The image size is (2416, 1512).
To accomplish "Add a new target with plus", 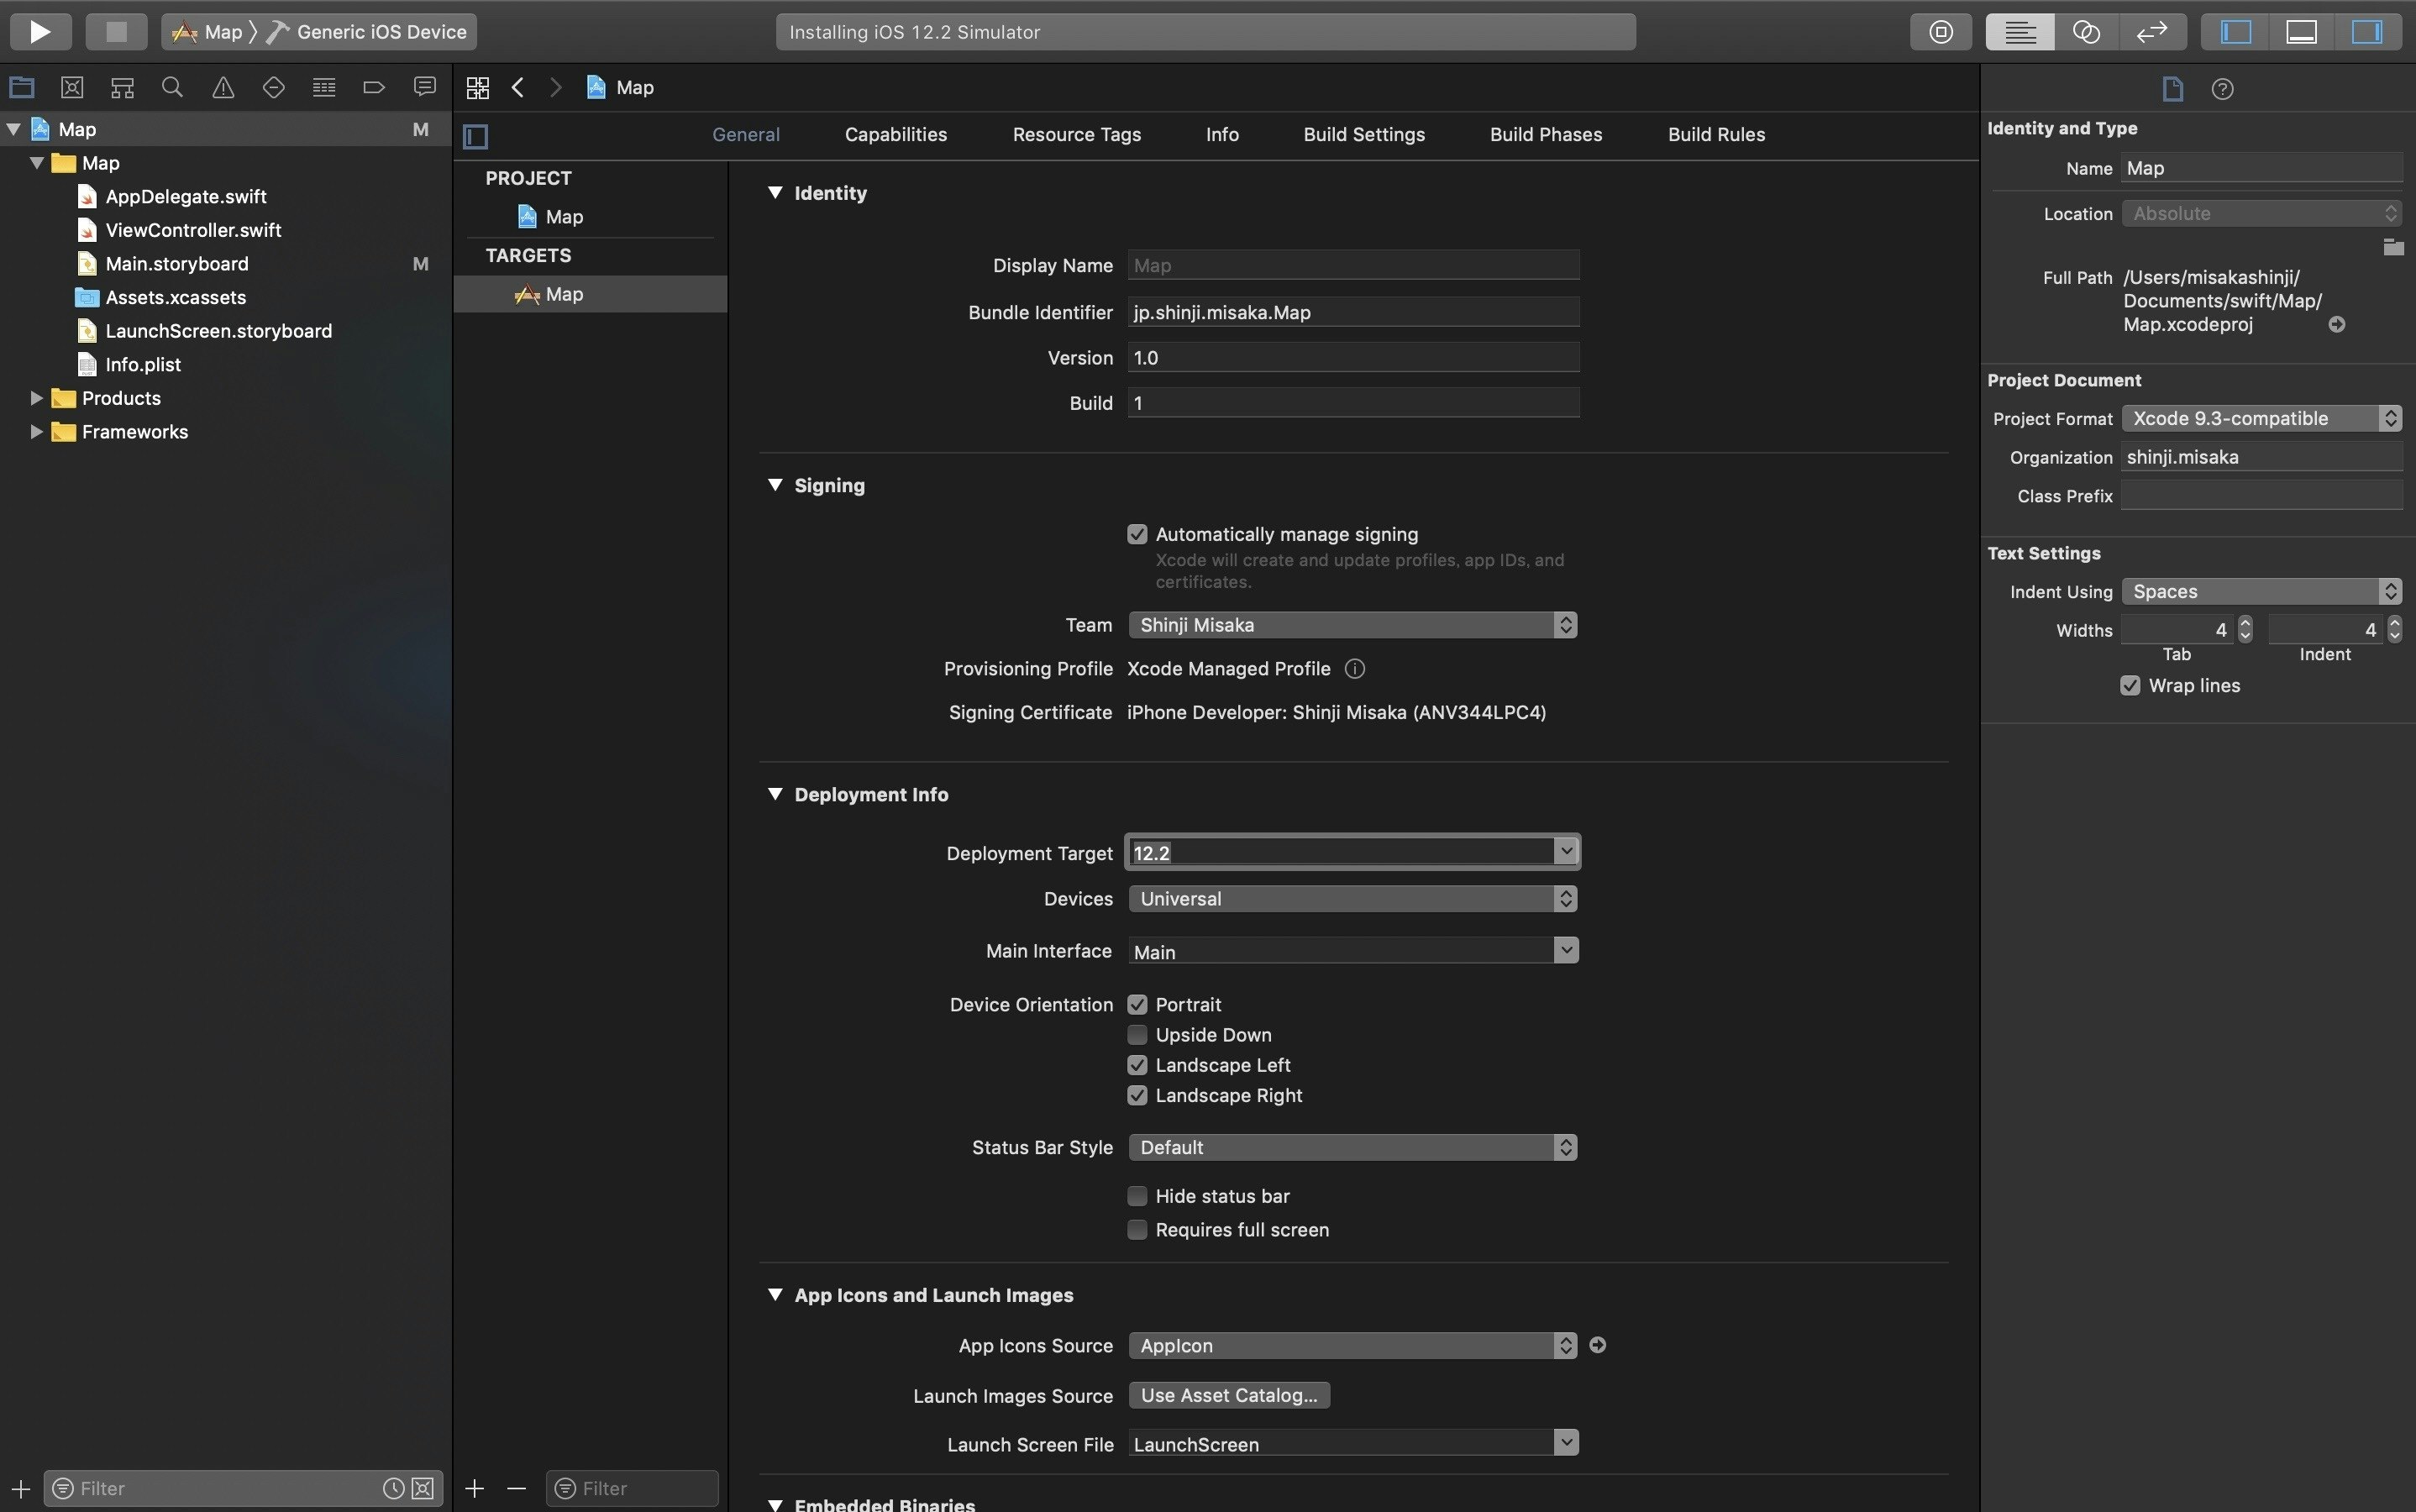I will click(x=475, y=1488).
